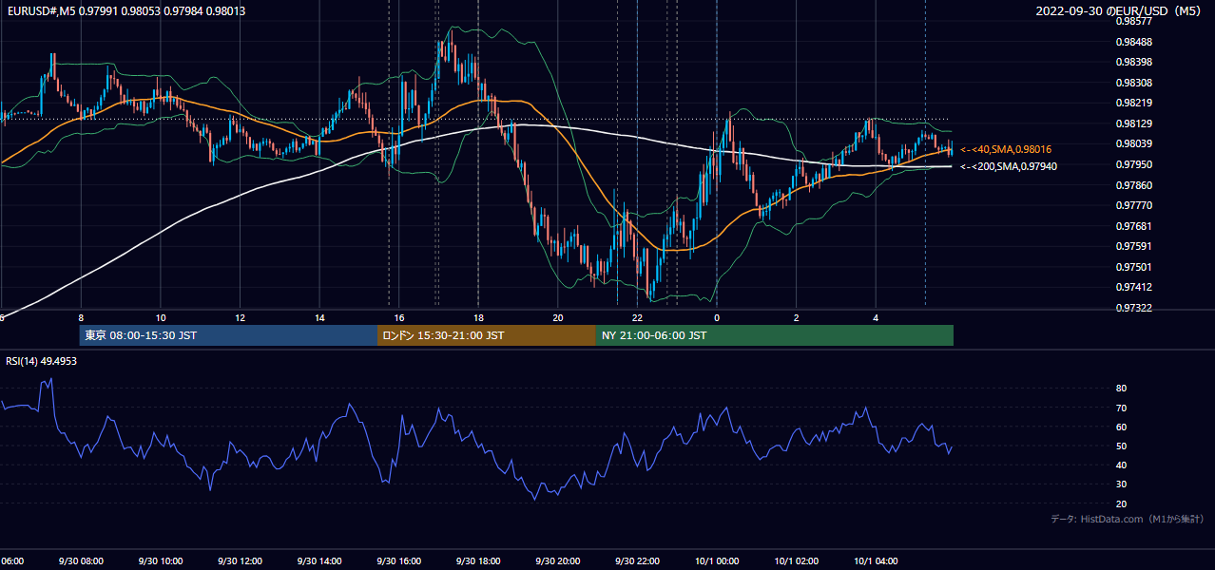Click the 9/30 12:00 date label

(x=240, y=561)
